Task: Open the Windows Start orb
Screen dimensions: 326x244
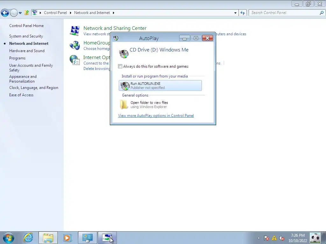Action: click(9, 238)
